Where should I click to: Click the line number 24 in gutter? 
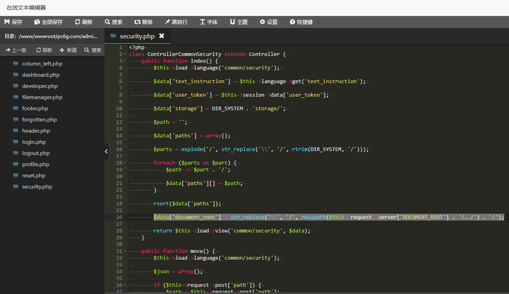(x=119, y=203)
